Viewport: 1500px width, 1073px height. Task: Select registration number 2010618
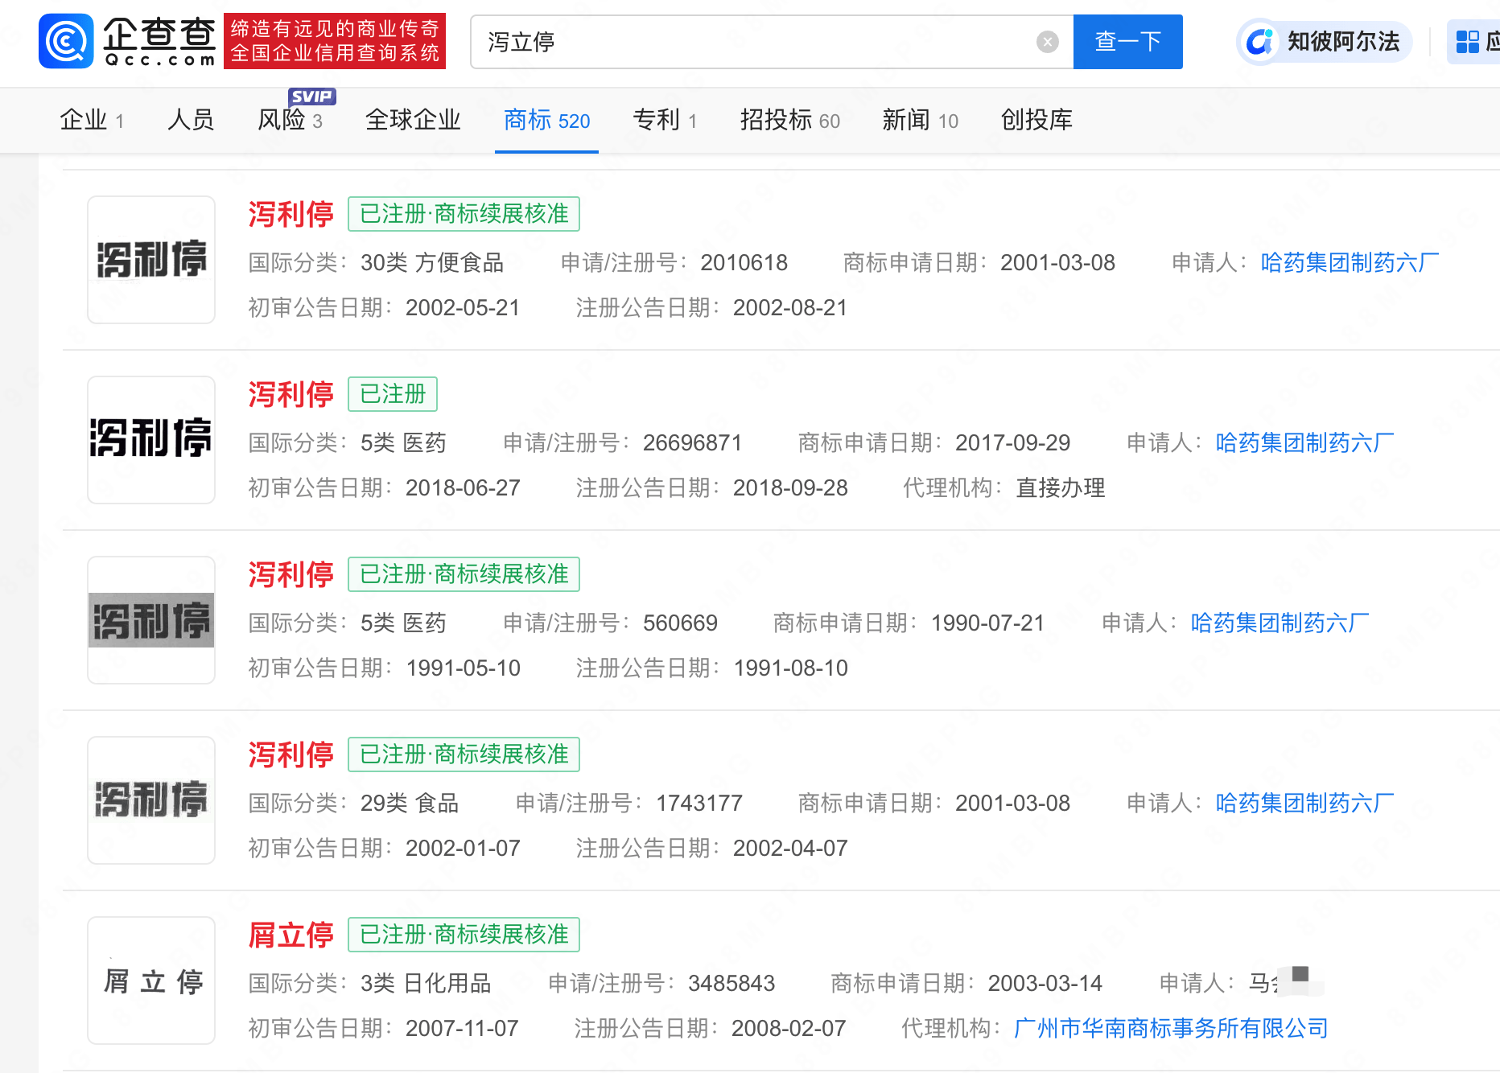tap(744, 263)
